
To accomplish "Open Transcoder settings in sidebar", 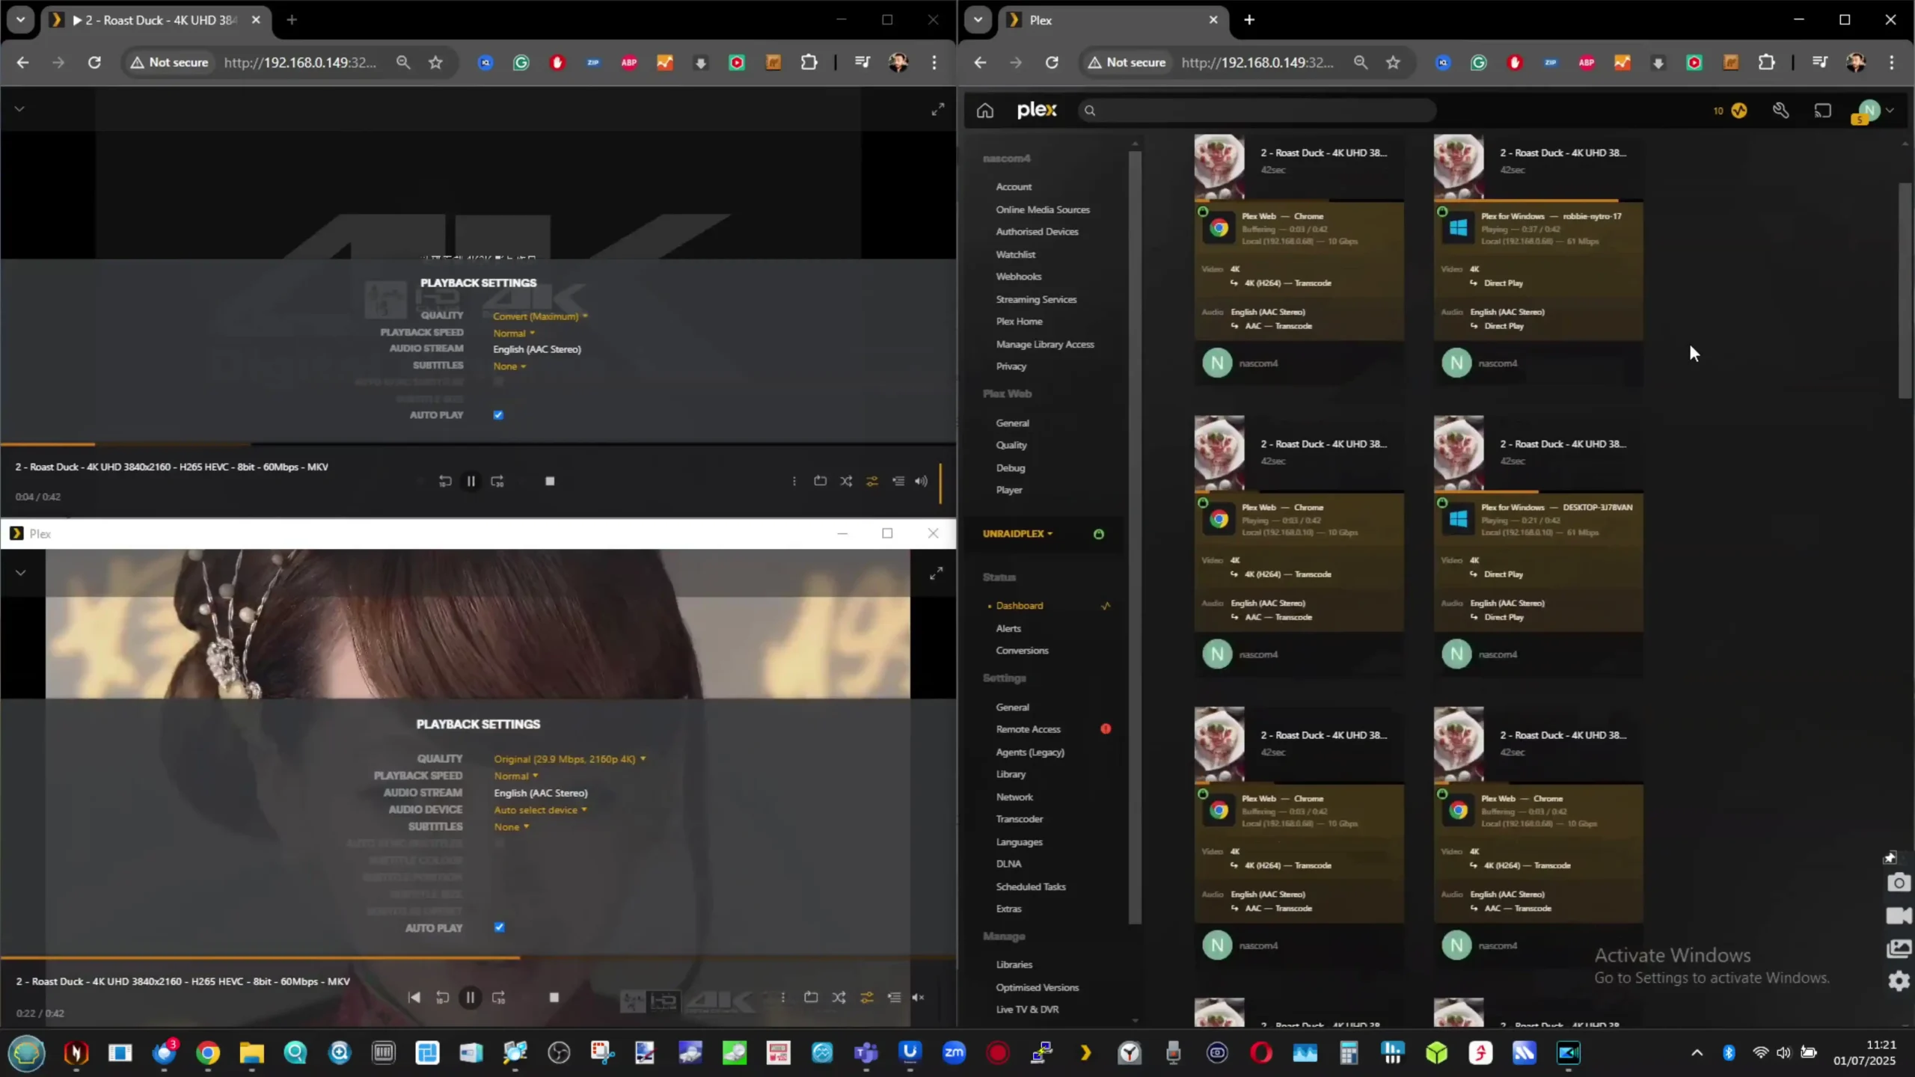I will [1019, 819].
